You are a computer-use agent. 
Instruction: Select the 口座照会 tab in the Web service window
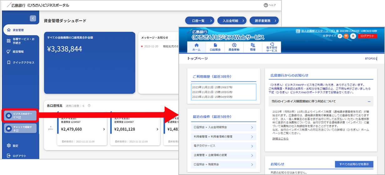click(x=215, y=47)
